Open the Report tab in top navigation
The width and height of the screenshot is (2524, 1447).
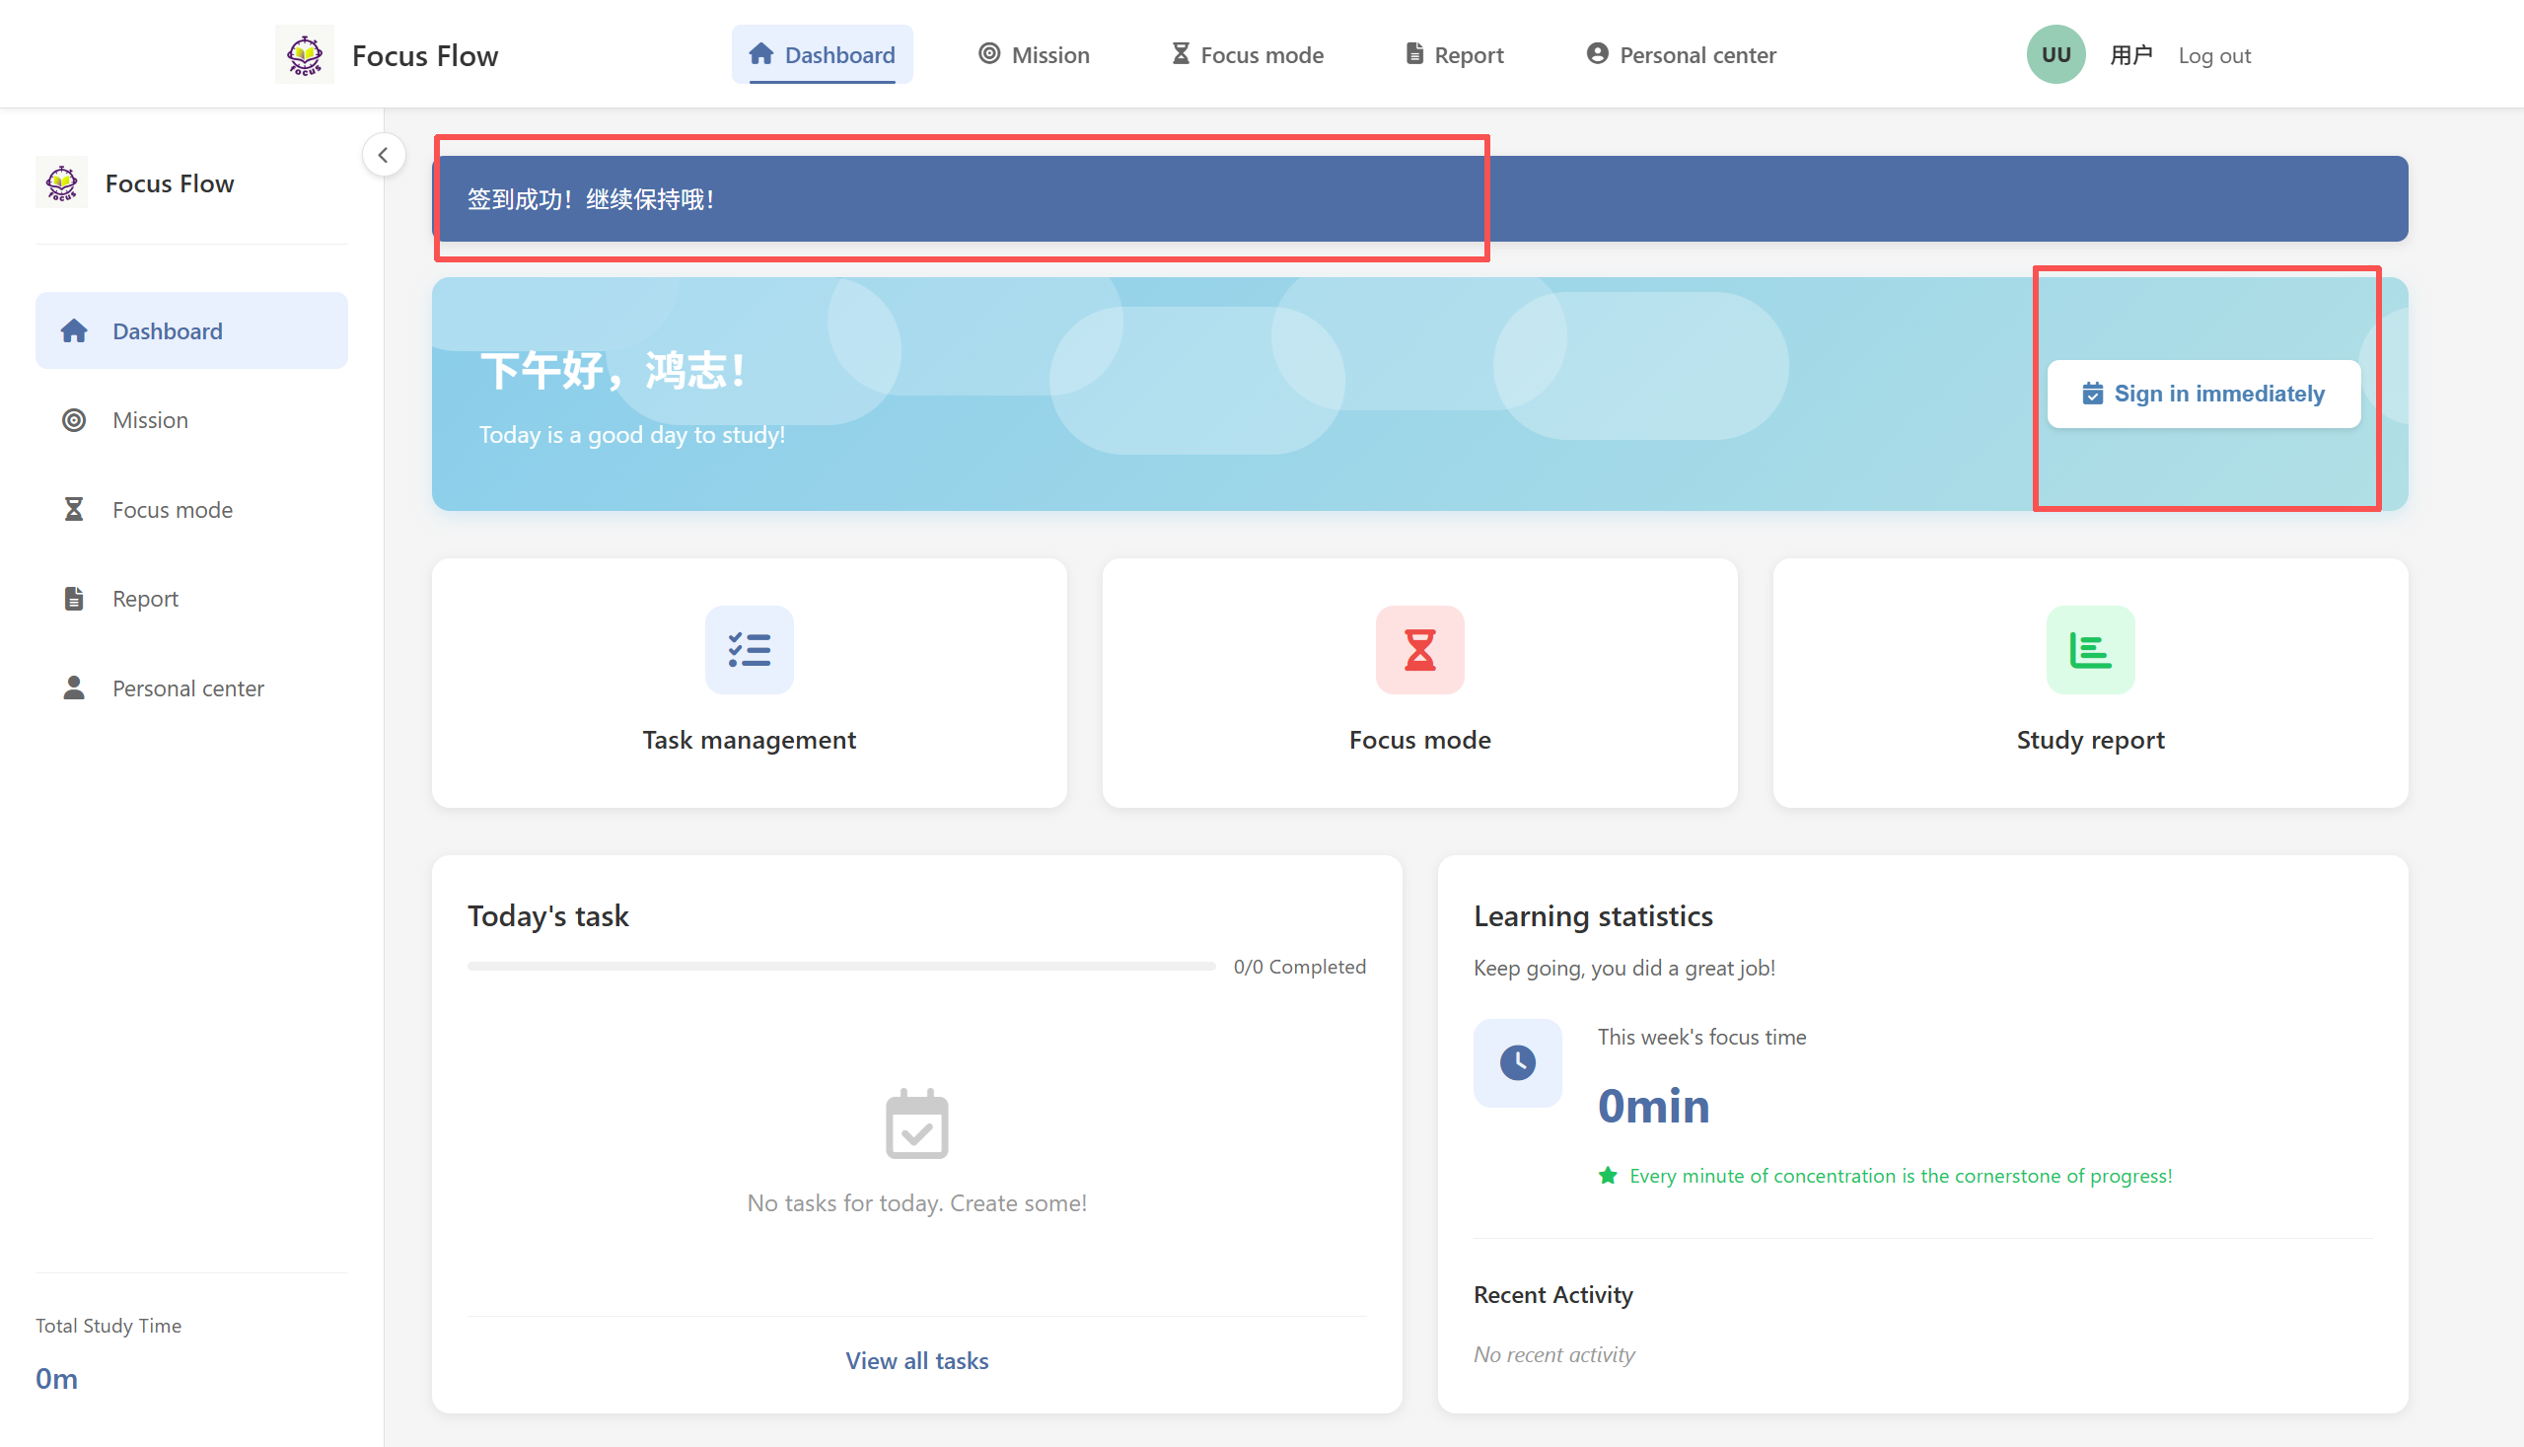pyautogui.click(x=1454, y=54)
